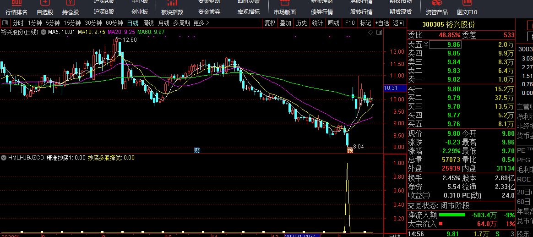Switch to the 分时 chart tab

18,23
